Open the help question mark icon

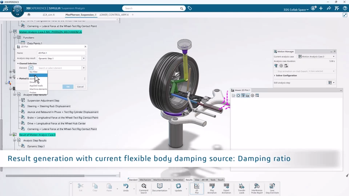345,8
